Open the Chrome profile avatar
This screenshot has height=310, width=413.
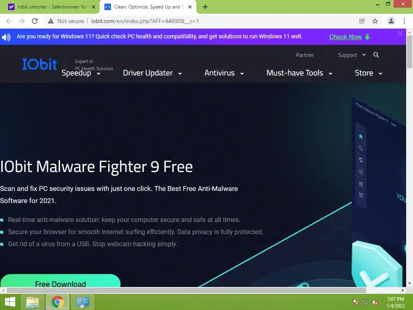(x=391, y=21)
